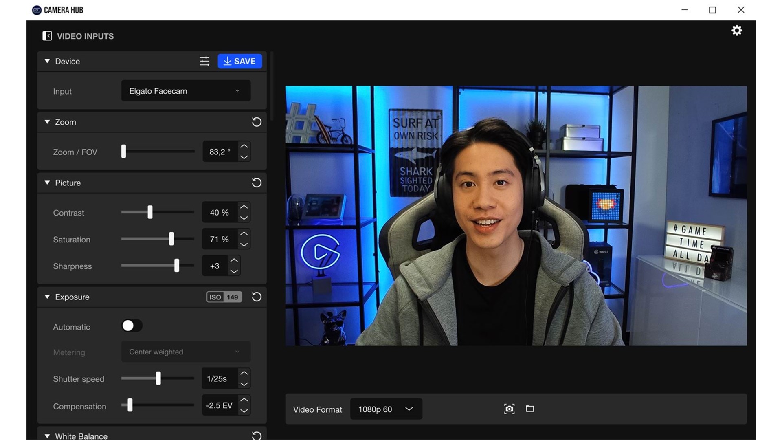Screen dimensions: 782x440
Task: Take a snapshot with camera icon
Action: 509,409
